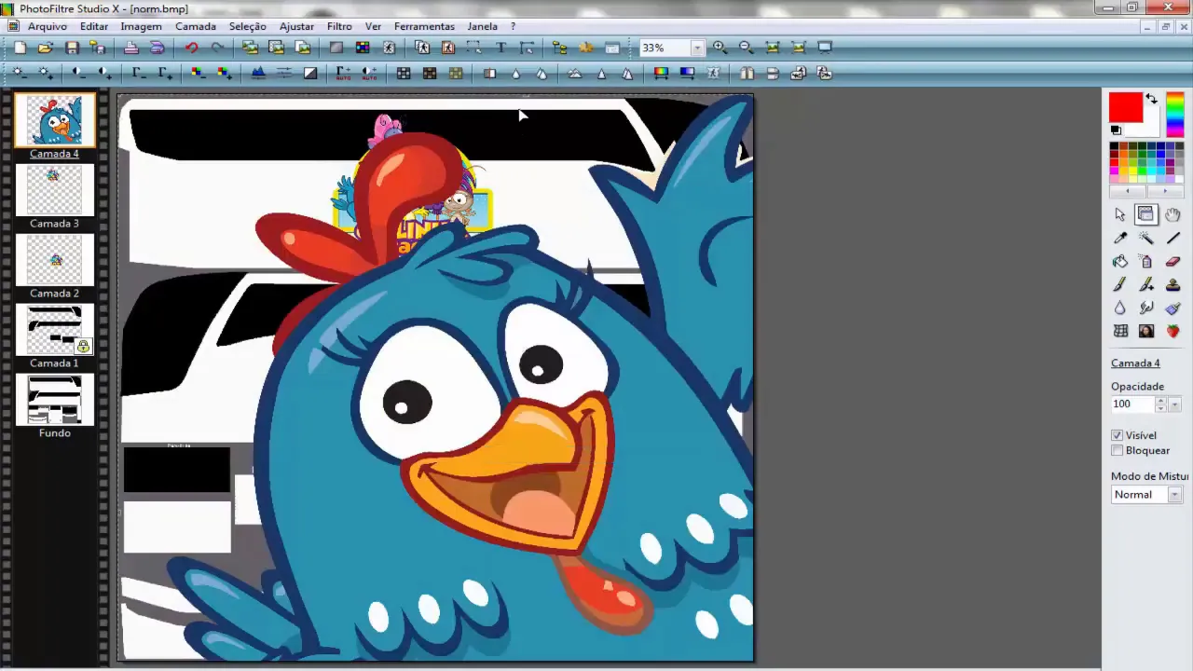
Task: Open the Ajustar menu
Action: [296, 26]
